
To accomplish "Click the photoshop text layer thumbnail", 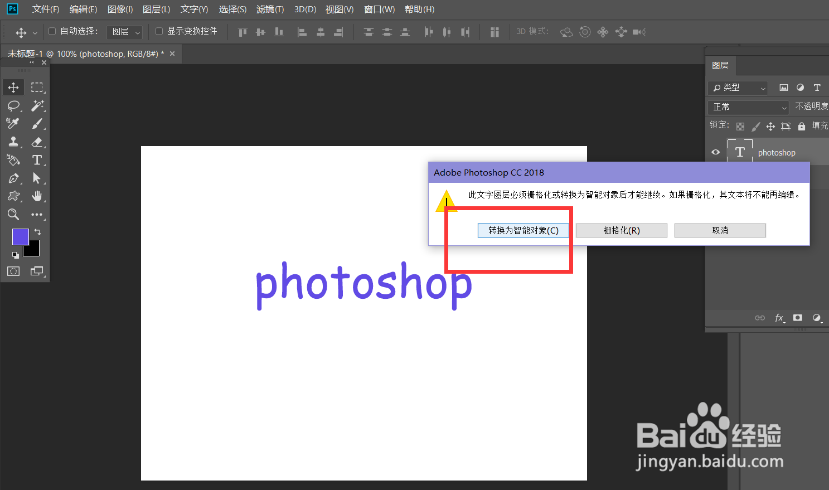I will click(x=740, y=151).
